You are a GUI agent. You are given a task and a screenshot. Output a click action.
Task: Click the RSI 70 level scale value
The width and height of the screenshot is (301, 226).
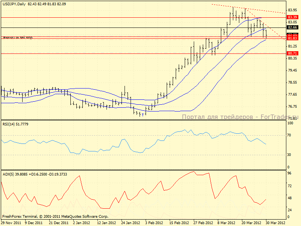click(290, 135)
